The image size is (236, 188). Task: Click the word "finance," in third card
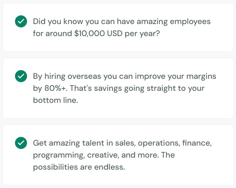pyautogui.click(x=197, y=143)
